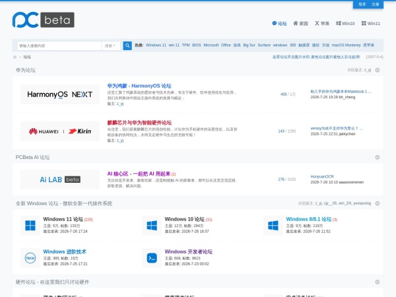396x297 pixels.
Task: Click the 登录 login link
Action: pyautogui.click(x=362, y=5)
